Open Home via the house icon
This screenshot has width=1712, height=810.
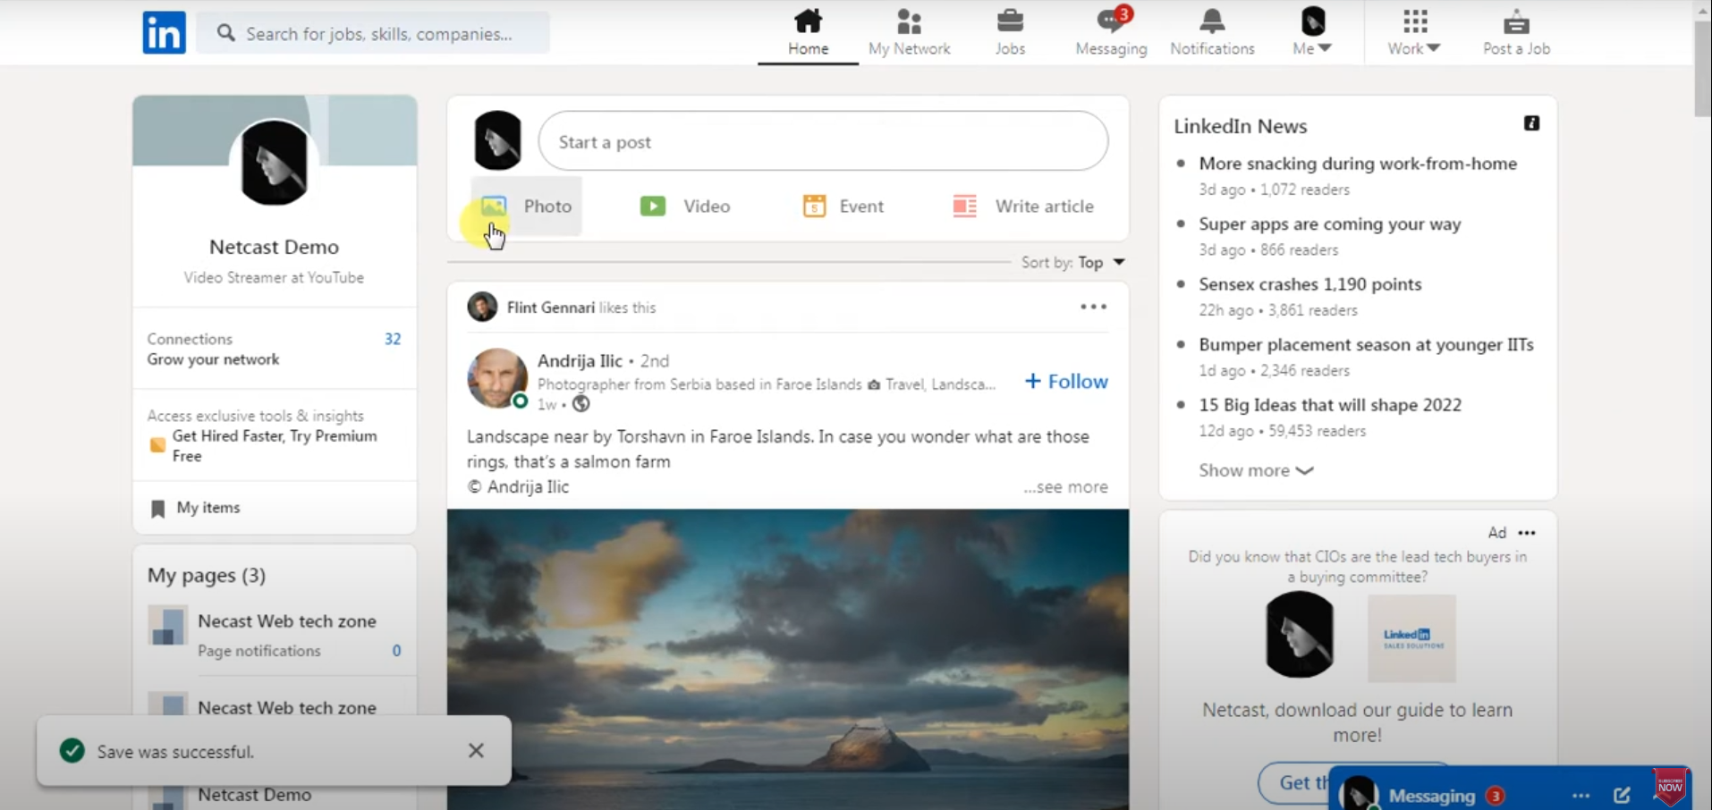coord(808,20)
